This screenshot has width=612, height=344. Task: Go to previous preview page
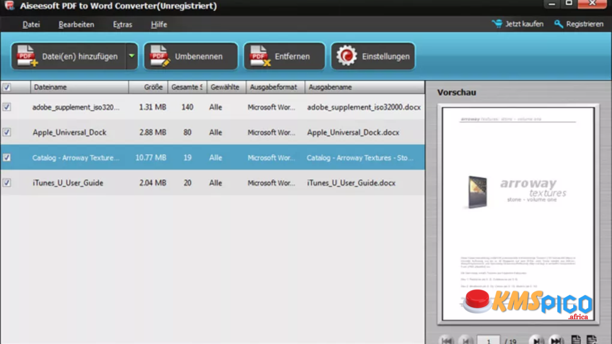pyautogui.click(x=466, y=341)
